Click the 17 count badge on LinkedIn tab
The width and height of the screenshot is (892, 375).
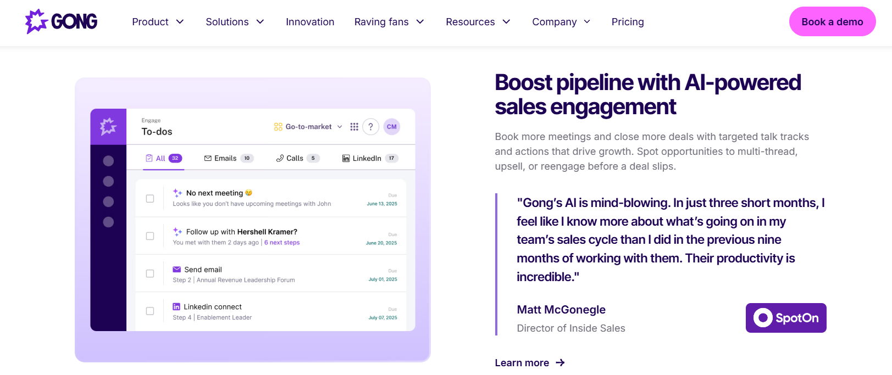tap(391, 158)
